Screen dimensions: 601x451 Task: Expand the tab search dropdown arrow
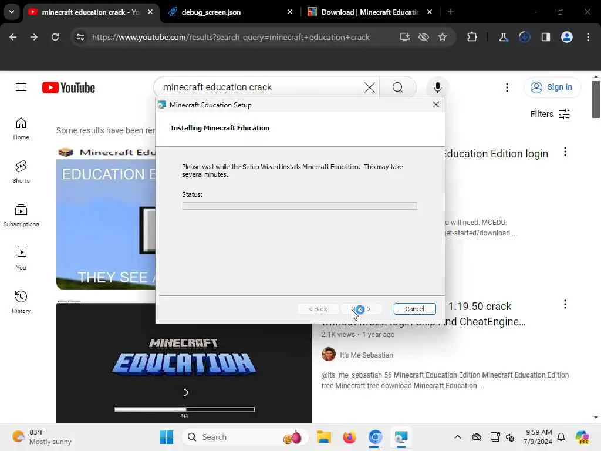pyautogui.click(x=12, y=12)
